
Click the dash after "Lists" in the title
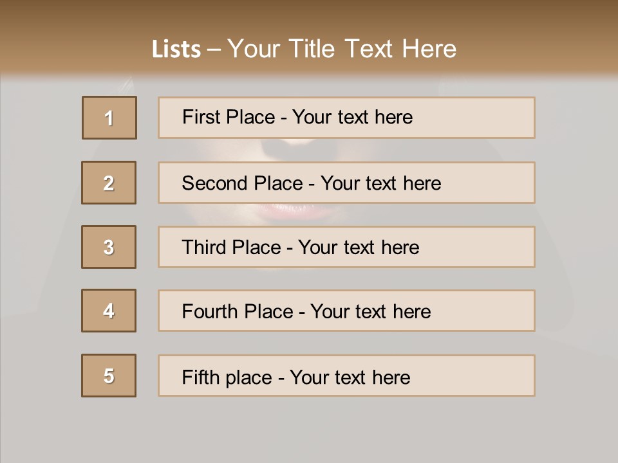click(x=214, y=50)
